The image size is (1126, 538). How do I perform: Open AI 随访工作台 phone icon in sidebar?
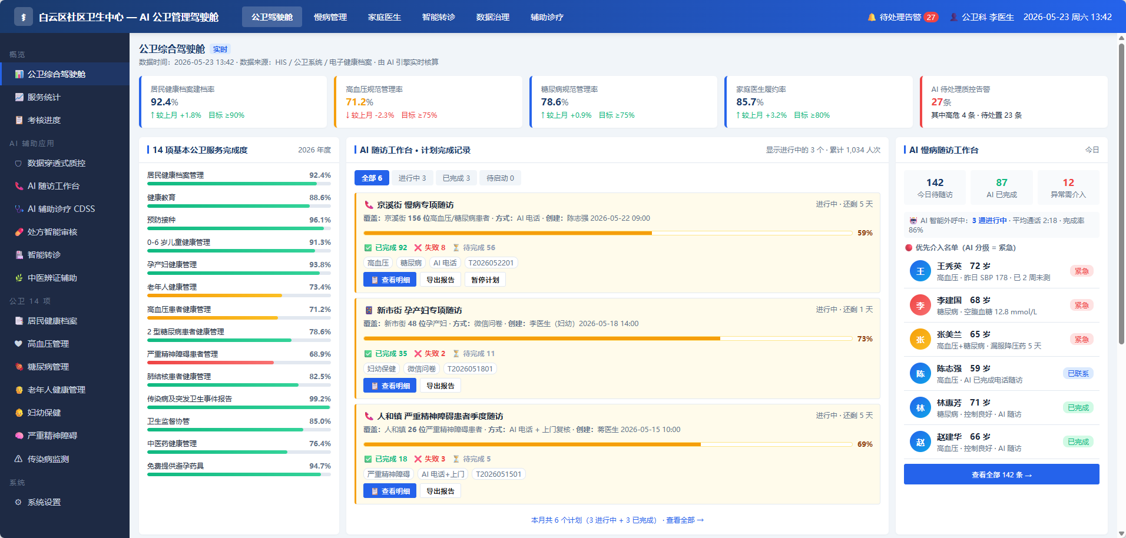[19, 186]
